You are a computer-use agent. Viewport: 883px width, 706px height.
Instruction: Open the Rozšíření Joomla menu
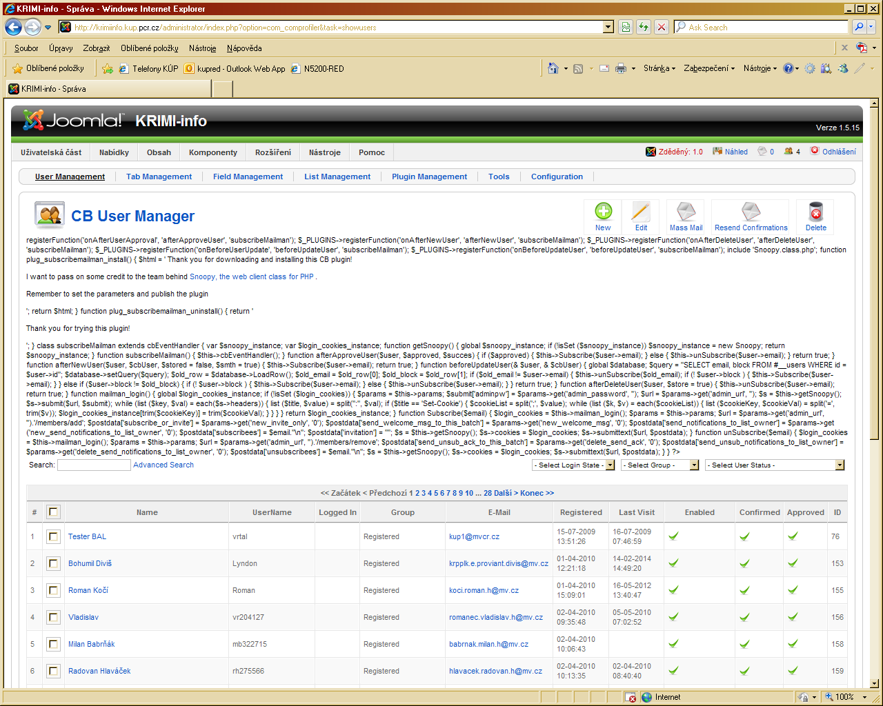tap(272, 152)
